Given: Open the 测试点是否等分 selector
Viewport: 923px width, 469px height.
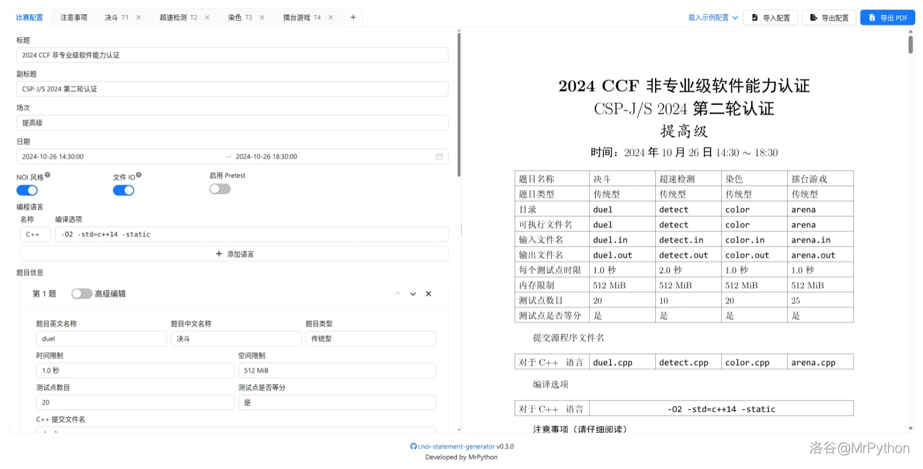Looking at the screenshot, I should (337, 402).
